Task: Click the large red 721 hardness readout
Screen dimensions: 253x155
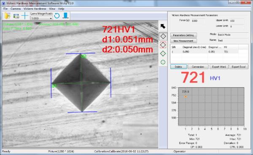Action: [193, 77]
